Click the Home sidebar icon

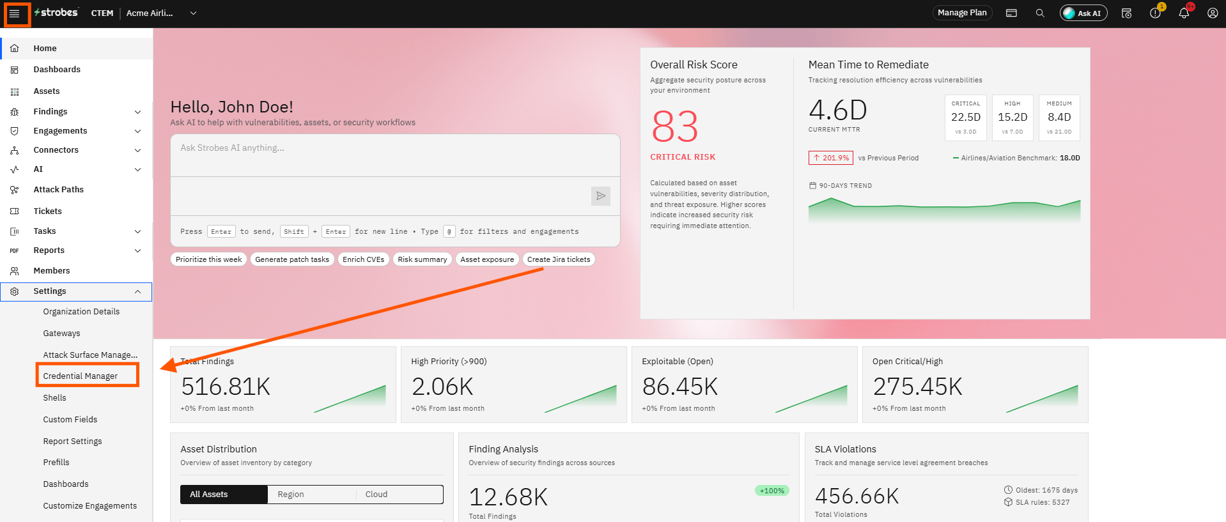(15, 49)
